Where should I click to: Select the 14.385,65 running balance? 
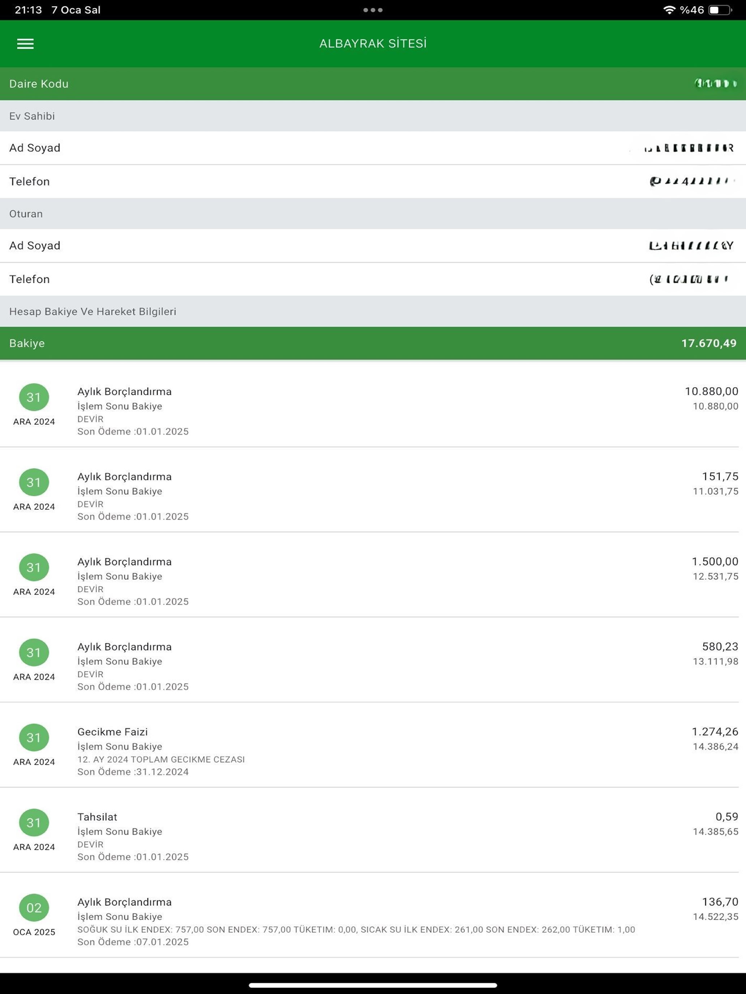click(715, 831)
